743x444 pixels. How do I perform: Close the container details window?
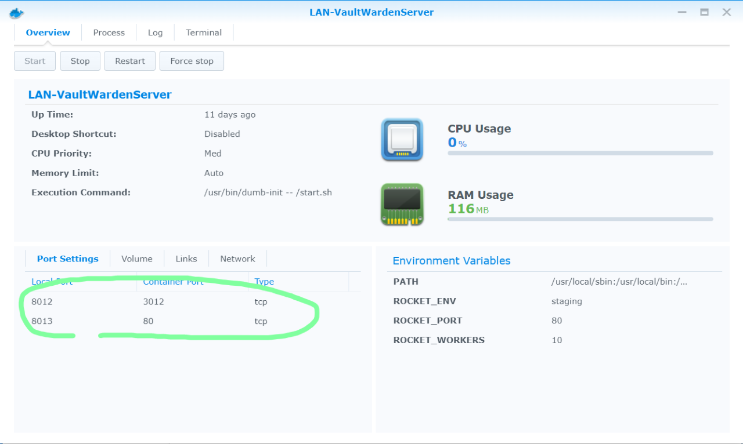(x=726, y=12)
